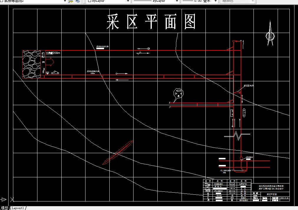Image resolution: width=298 pixels, height=210 pixels.
Task: Click the Make Object's Layer Current icon
Action: tap(70, 2)
